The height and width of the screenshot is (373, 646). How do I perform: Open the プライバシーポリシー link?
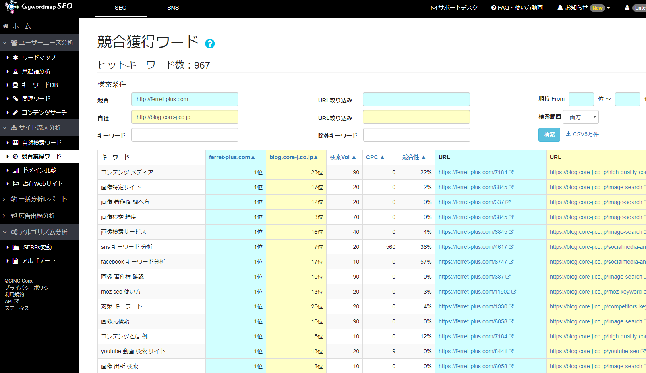[29, 288]
